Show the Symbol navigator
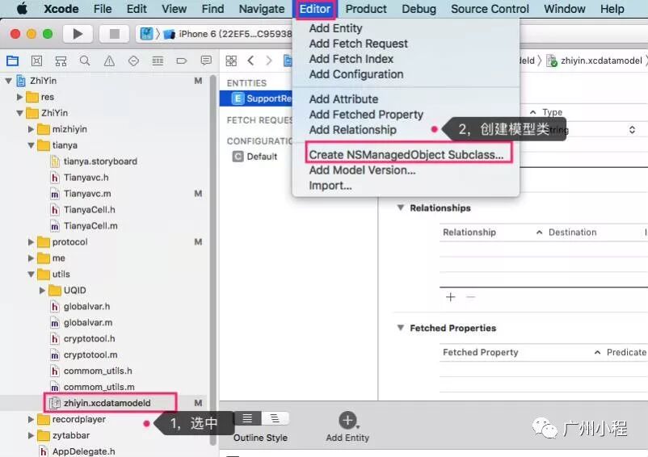Image resolution: width=648 pixels, height=457 pixels. coord(61,61)
